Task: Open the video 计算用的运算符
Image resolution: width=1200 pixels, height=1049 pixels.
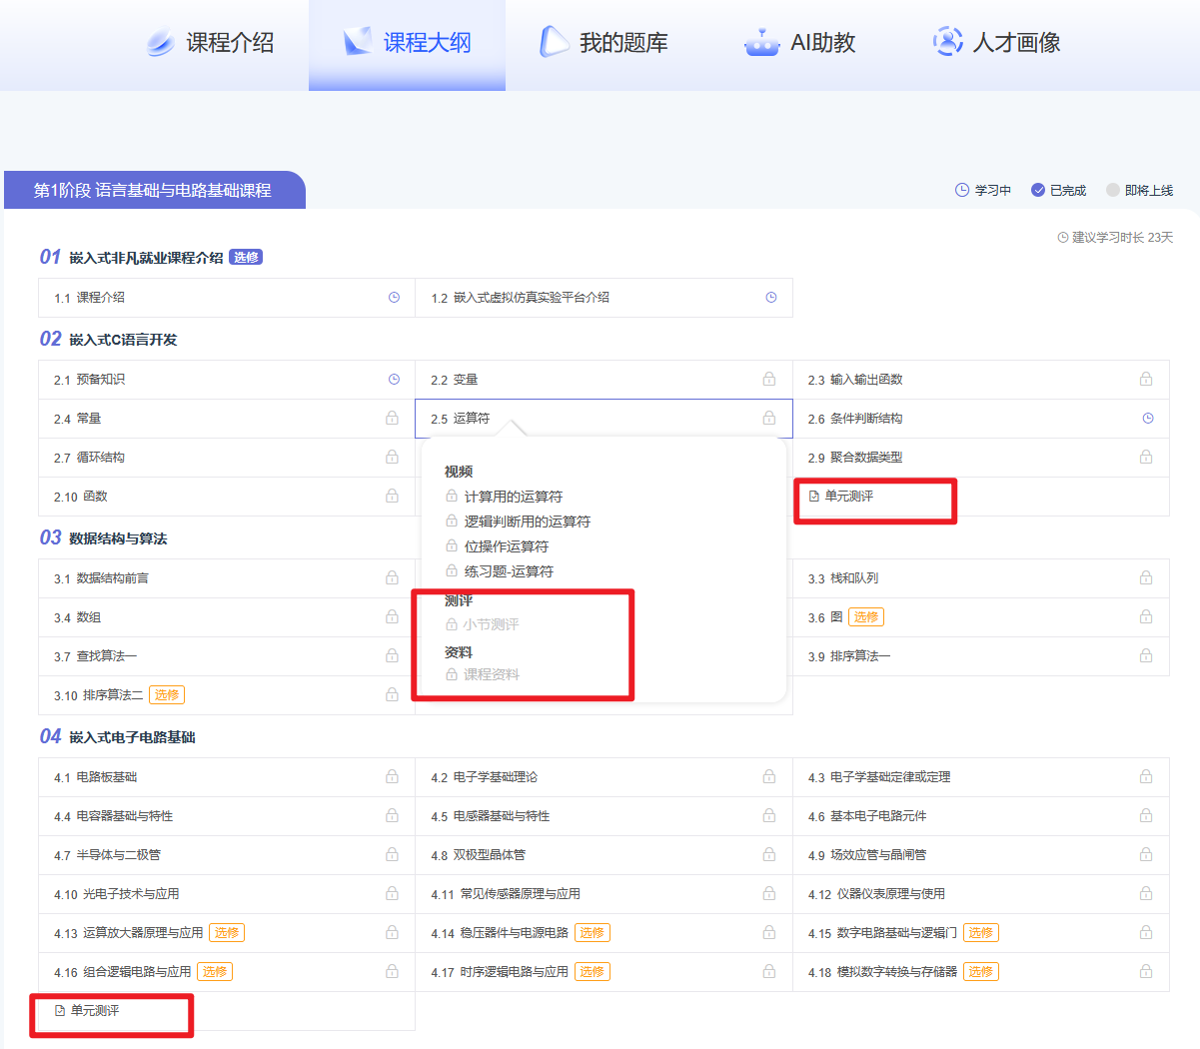Action: (x=513, y=497)
